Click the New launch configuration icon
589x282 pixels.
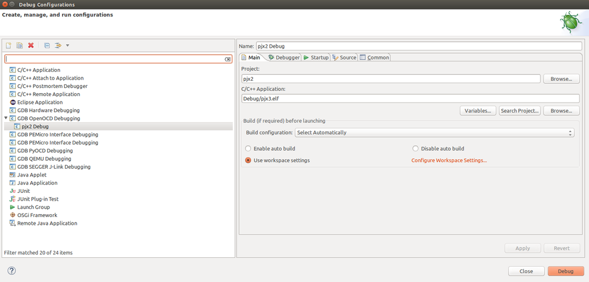click(8, 45)
